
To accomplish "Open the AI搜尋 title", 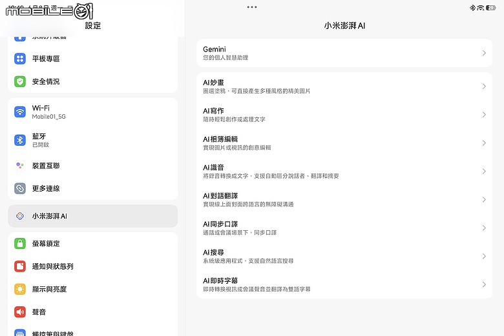I will pyautogui.click(x=213, y=252).
